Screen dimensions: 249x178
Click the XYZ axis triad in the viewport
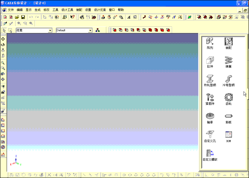coord(16,160)
